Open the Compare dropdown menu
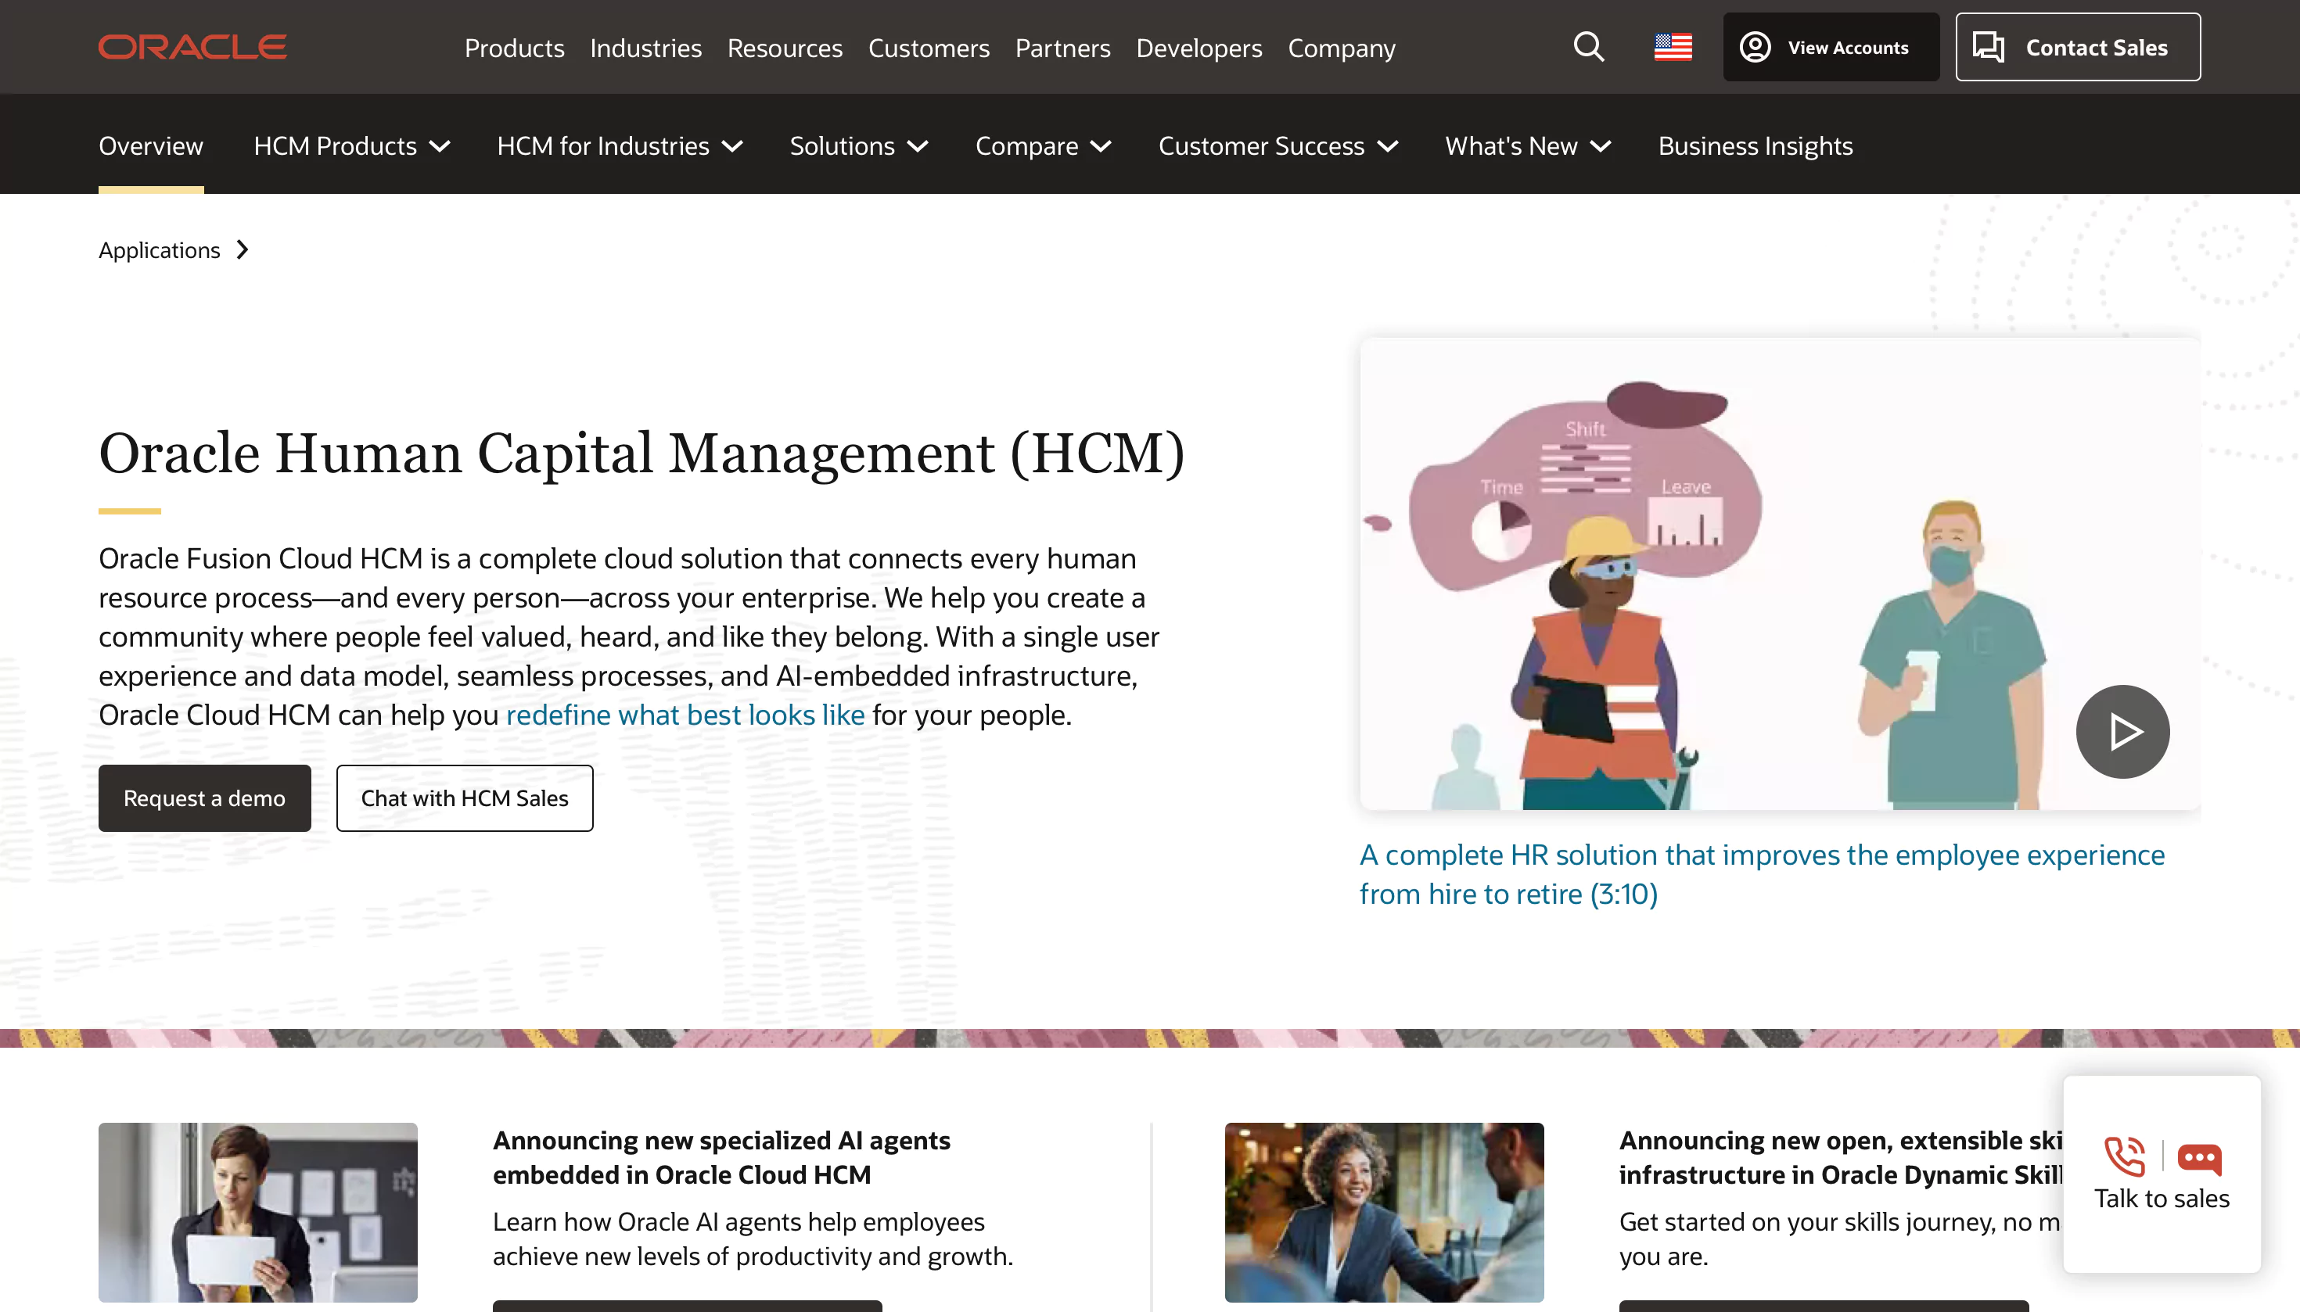 pos(1043,146)
